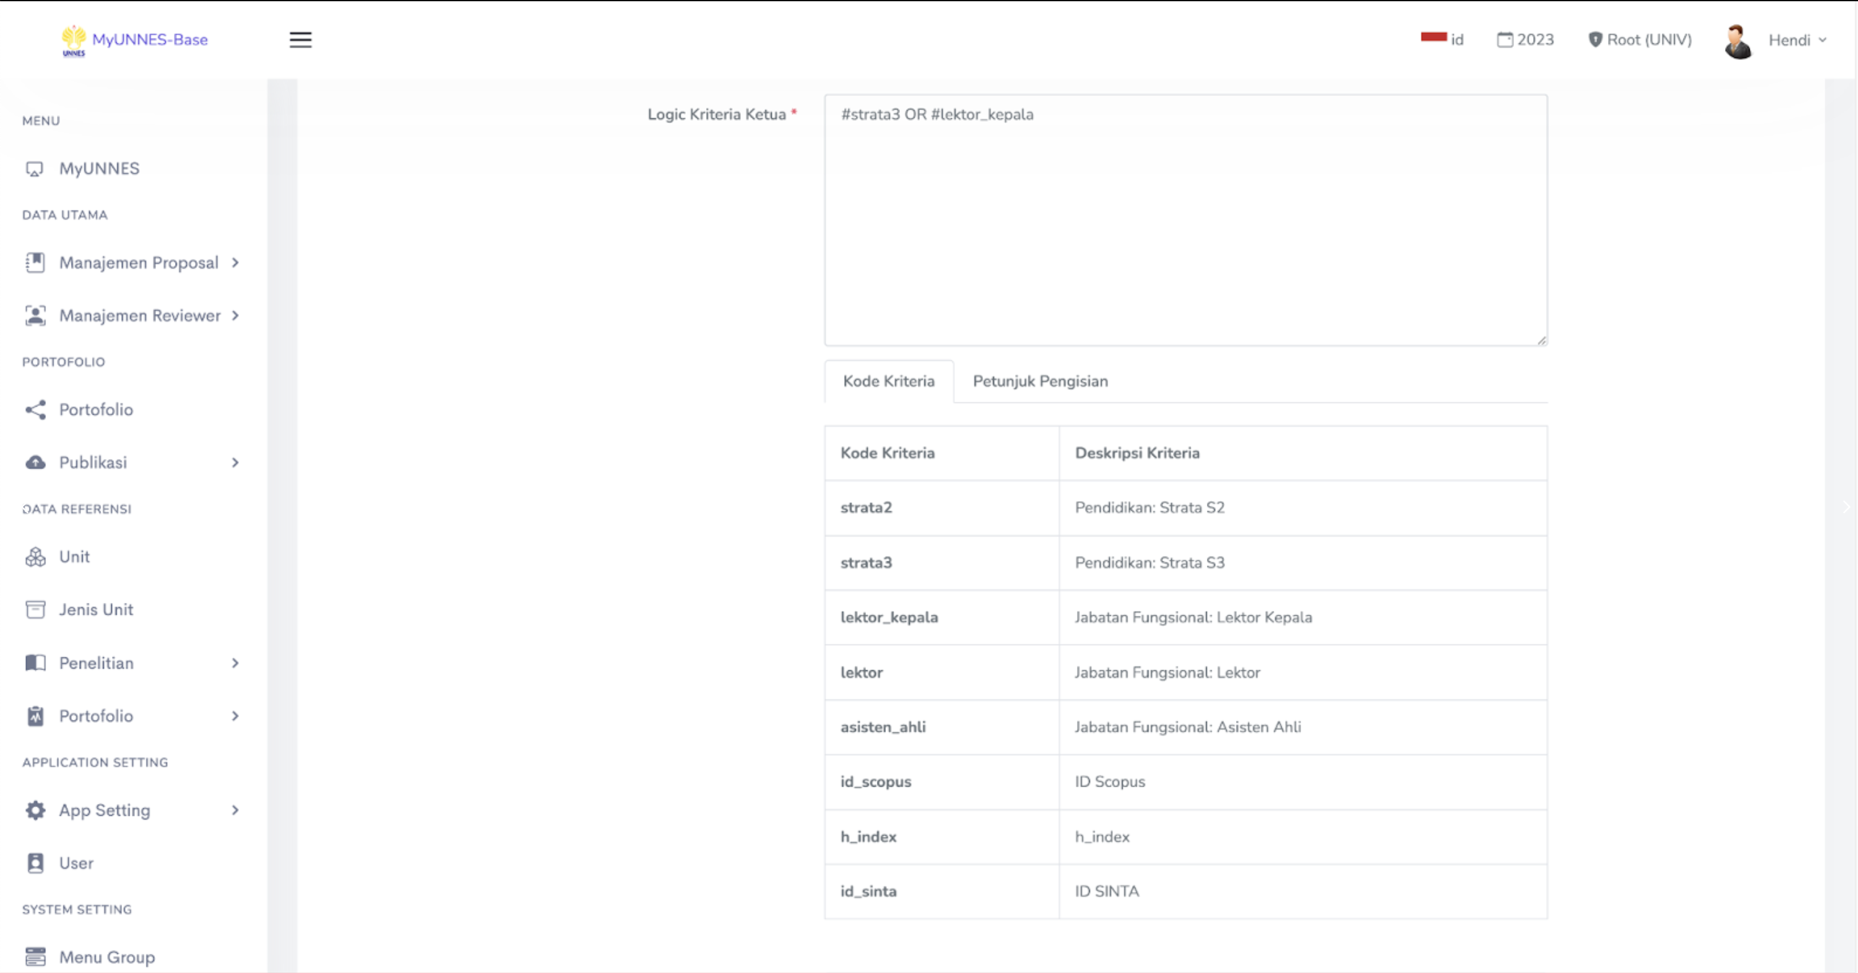Click the share icon next to Portofolio

click(35, 410)
